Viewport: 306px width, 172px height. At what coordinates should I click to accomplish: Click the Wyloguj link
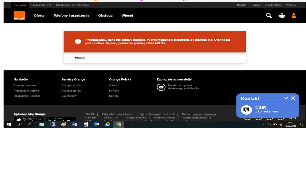pos(291,5)
